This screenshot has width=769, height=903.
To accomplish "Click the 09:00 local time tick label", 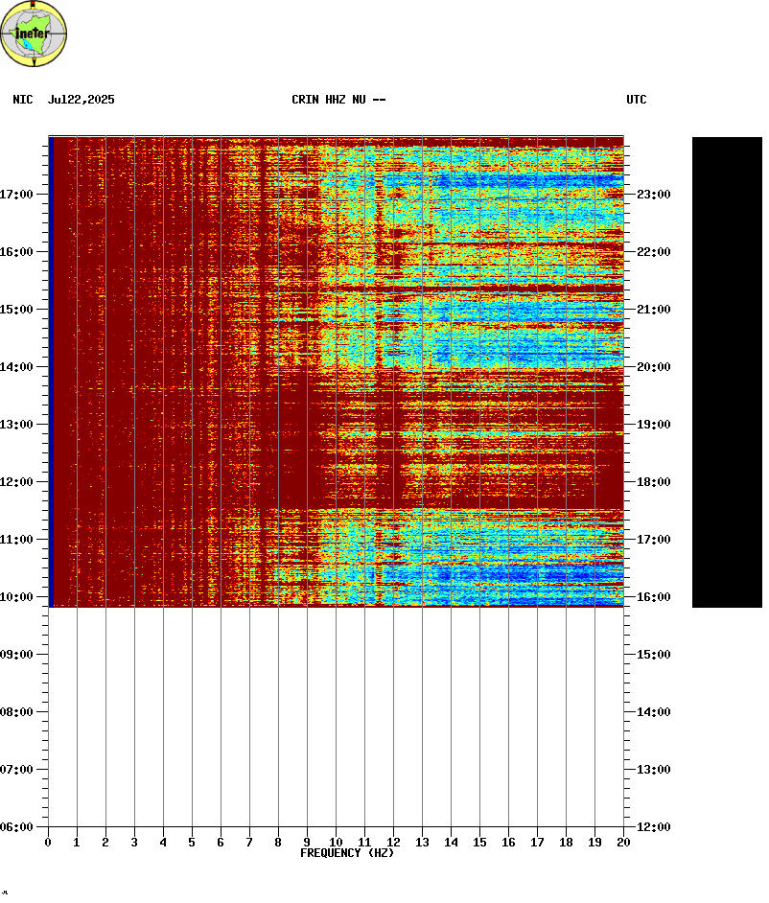I will (16, 655).
